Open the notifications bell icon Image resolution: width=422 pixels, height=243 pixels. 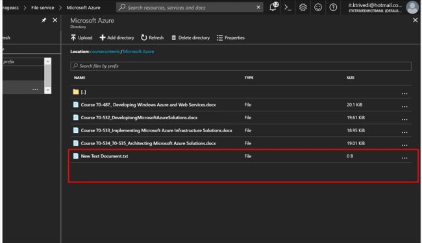click(273, 7)
